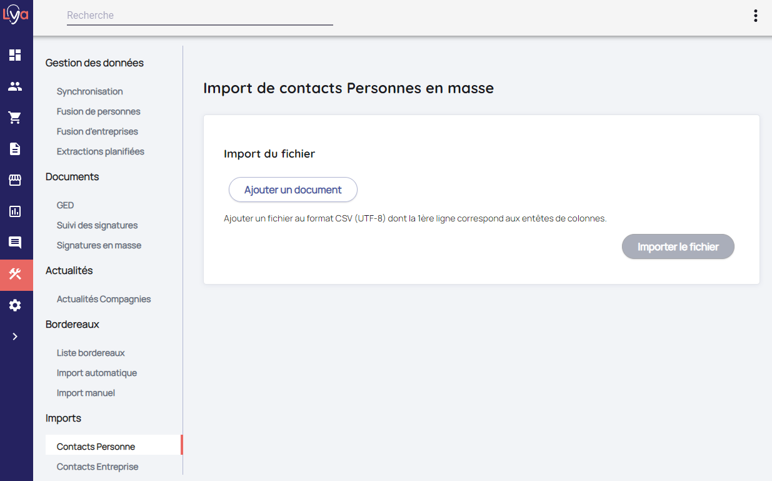Click the document page sidebar icon
The image size is (772, 481).
tap(15, 149)
